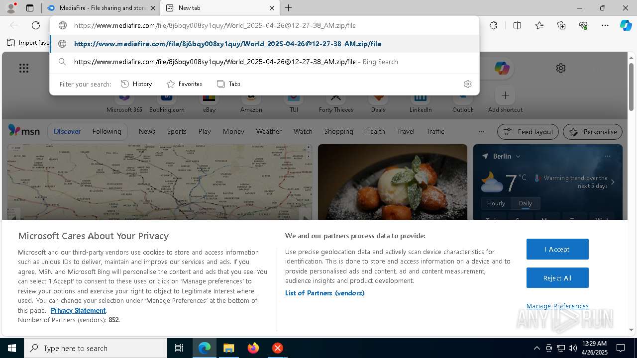Click the taskbar search box
Screen dimensions: 637x358
pyautogui.click(x=96, y=348)
